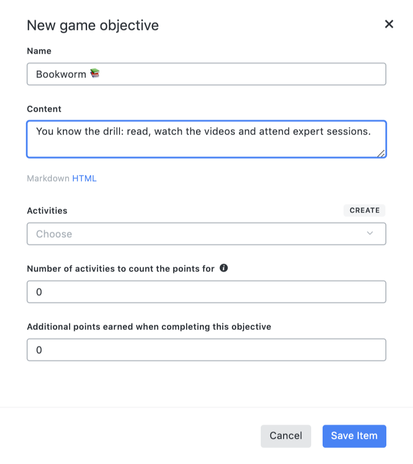Click the additional points earned field
Image resolution: width=413 pixels, height=464 pixels.
(206, 349)
